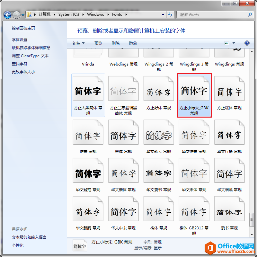Select the 方正姚体 常规 font icon
The width and height of the screenshot is (257, 257).
coord(229,89)
